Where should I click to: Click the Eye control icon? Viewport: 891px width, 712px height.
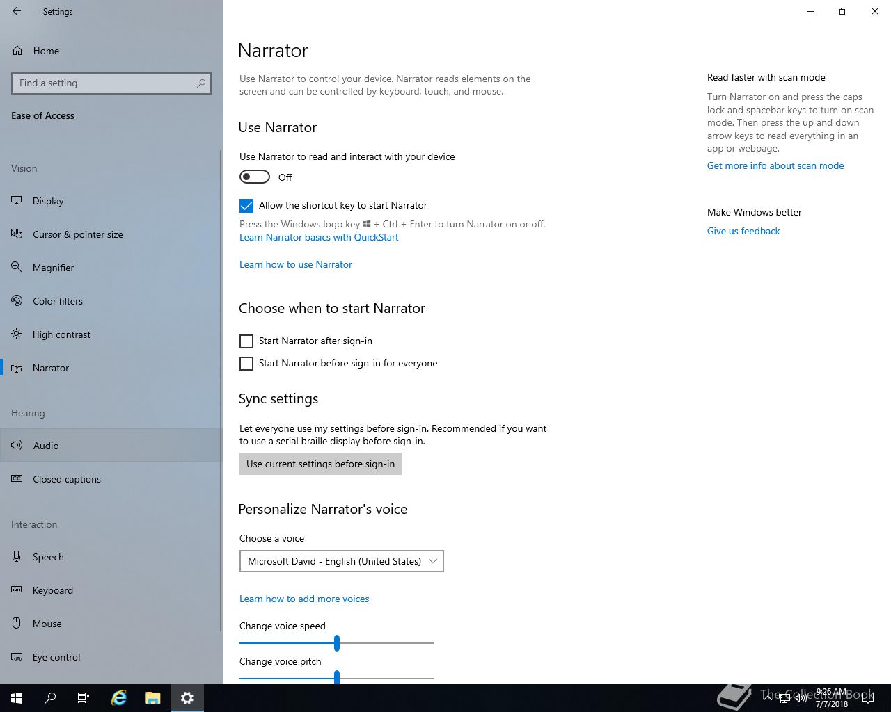coord(17,657)
